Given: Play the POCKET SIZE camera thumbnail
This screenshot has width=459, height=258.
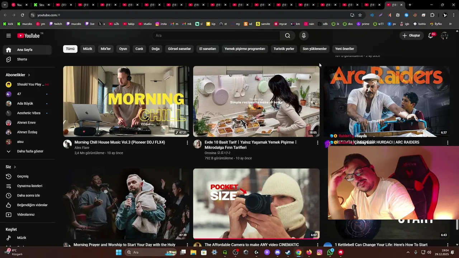Looking at the screenshot, I should (256, 204).
